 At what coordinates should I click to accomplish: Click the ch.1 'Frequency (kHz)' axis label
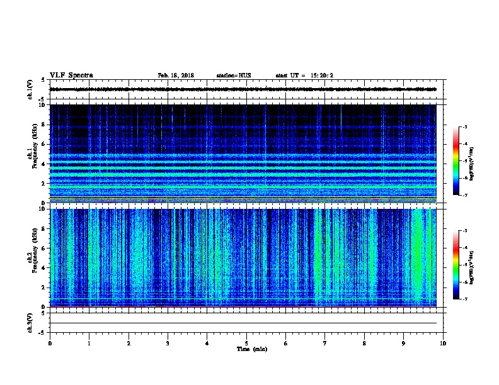coord(35,146)
